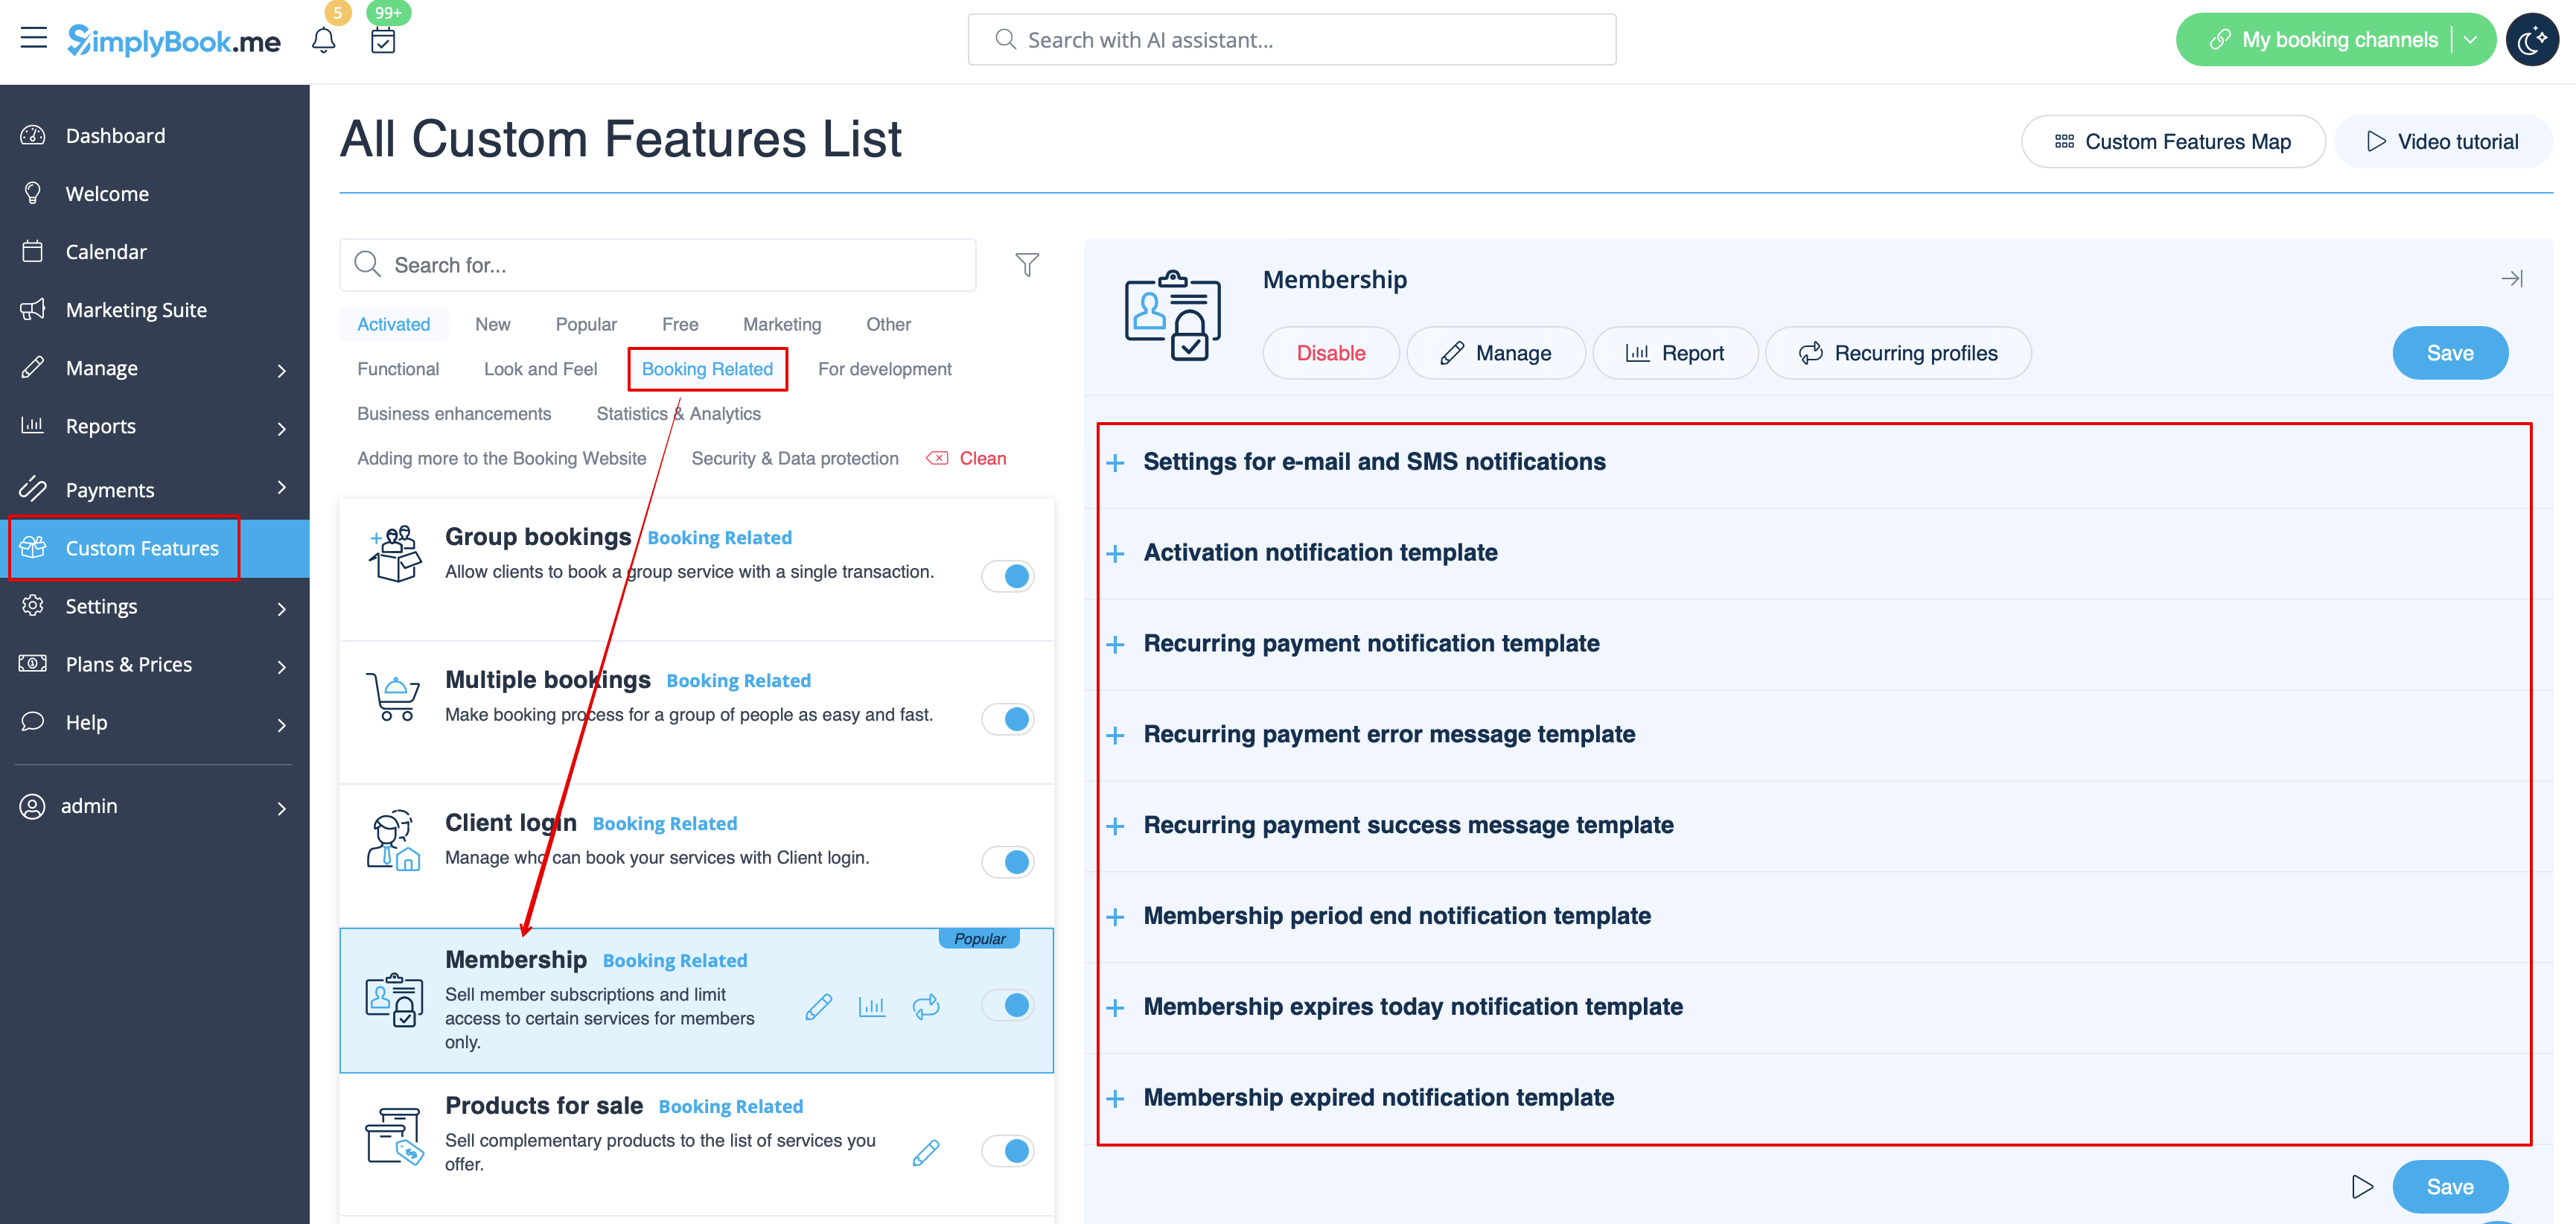Screen dimensions: 2576x1224
Task: Click the Disable Membership button
Action: coord(1330,353)
